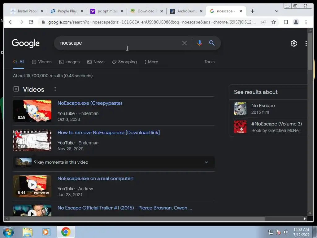Image resolution: width=317 pixels, height=238 pixels.
Task: Click the vertical scrollbar thumb
Action: point(310,52)
